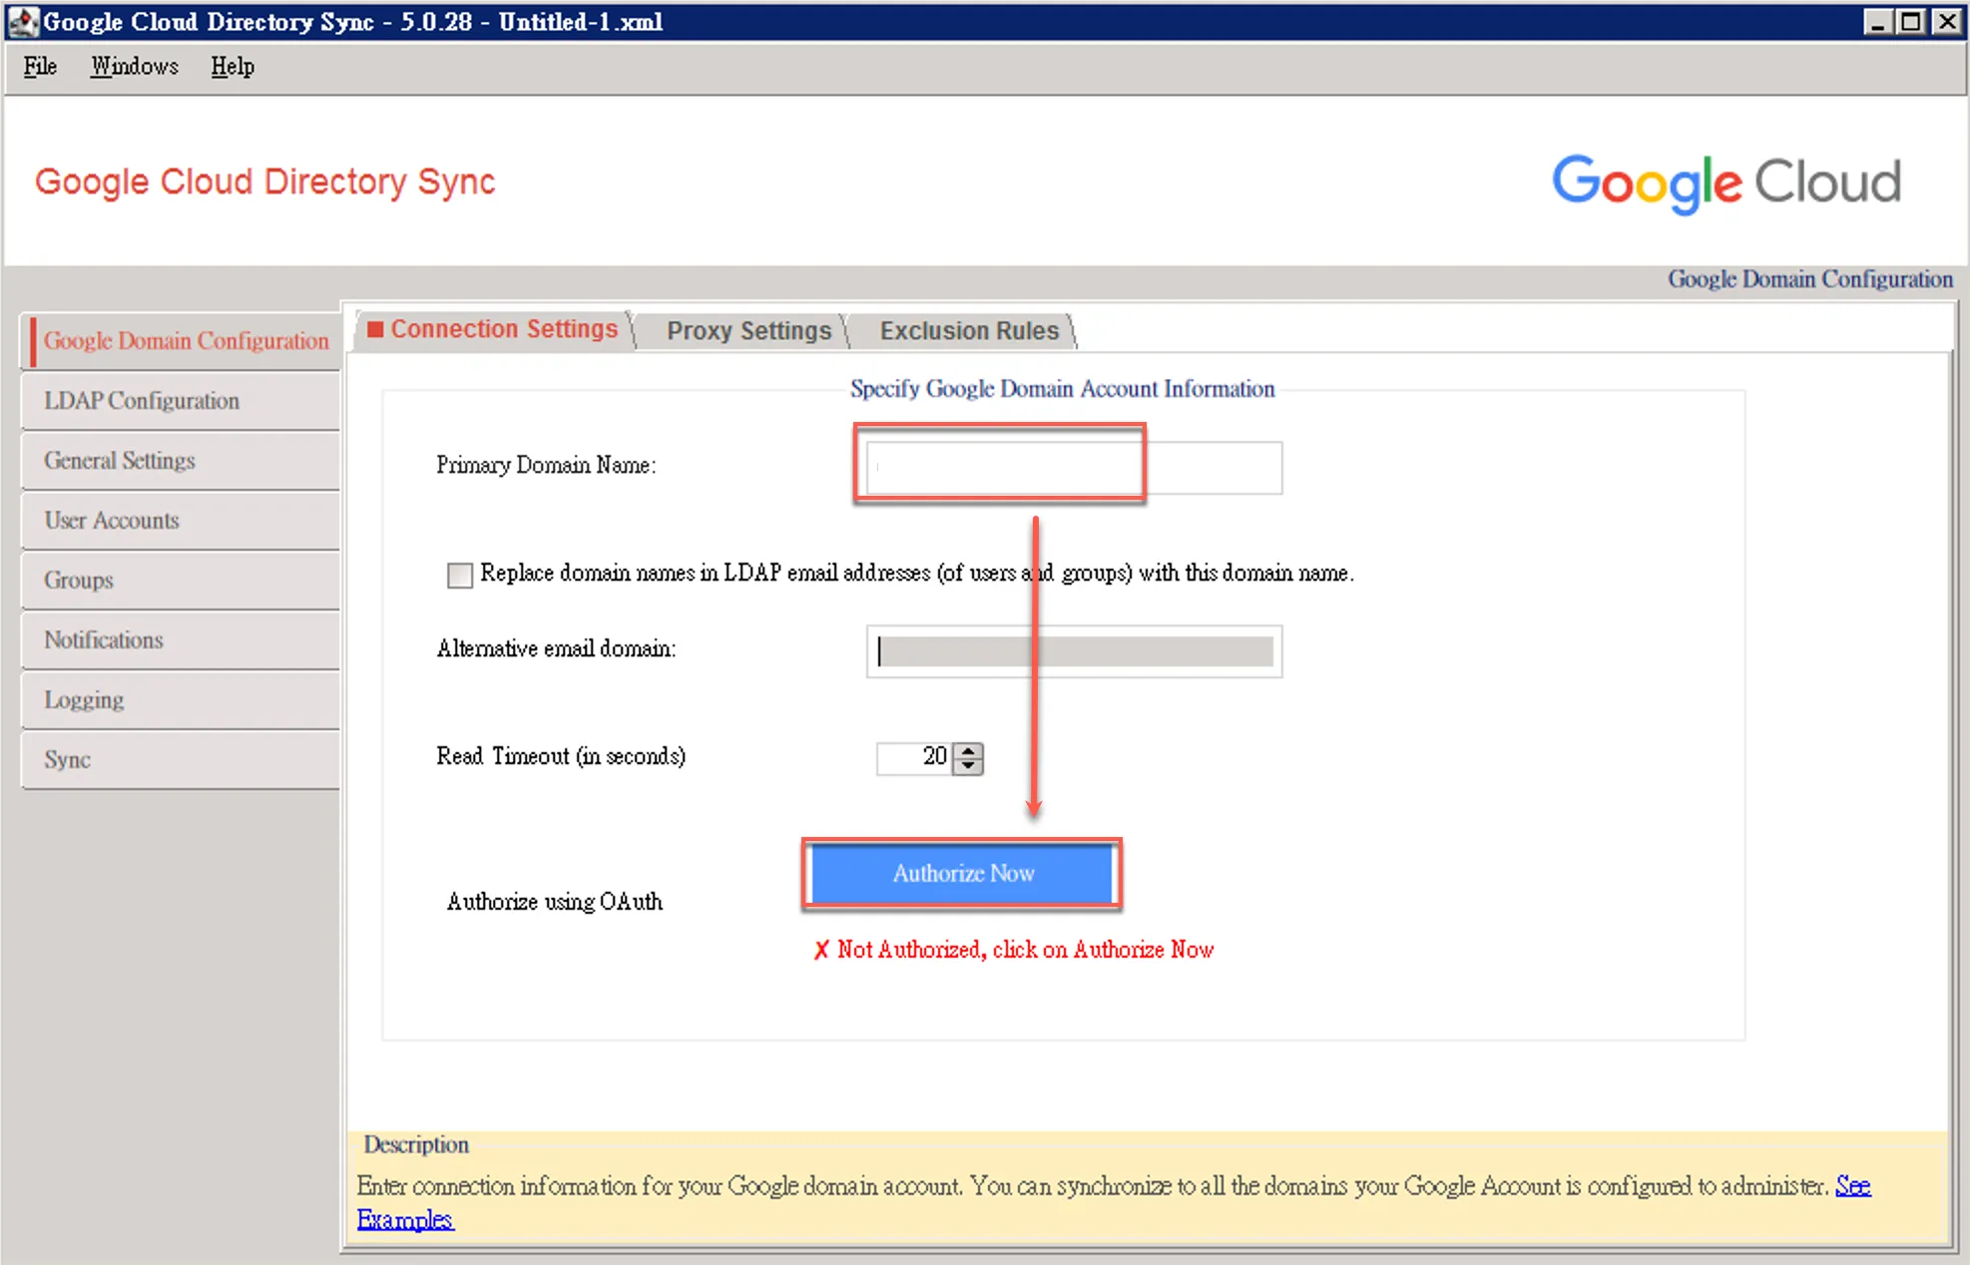The height and width of the screenshot is (1265, 1970).
Task: Click the Read Timeout value field
Action: click(913, 757)
